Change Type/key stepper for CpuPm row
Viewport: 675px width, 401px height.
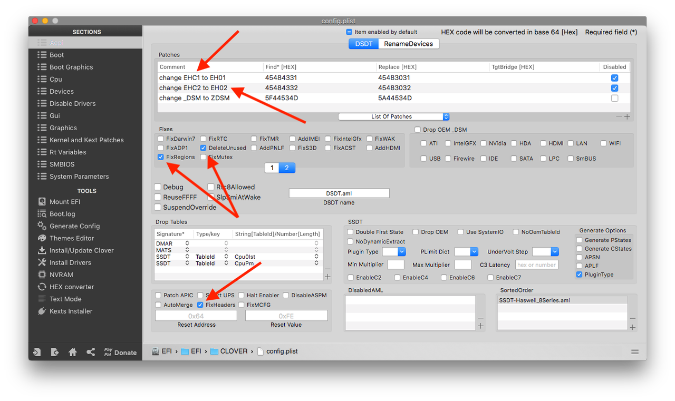click(x=226, y=263)
